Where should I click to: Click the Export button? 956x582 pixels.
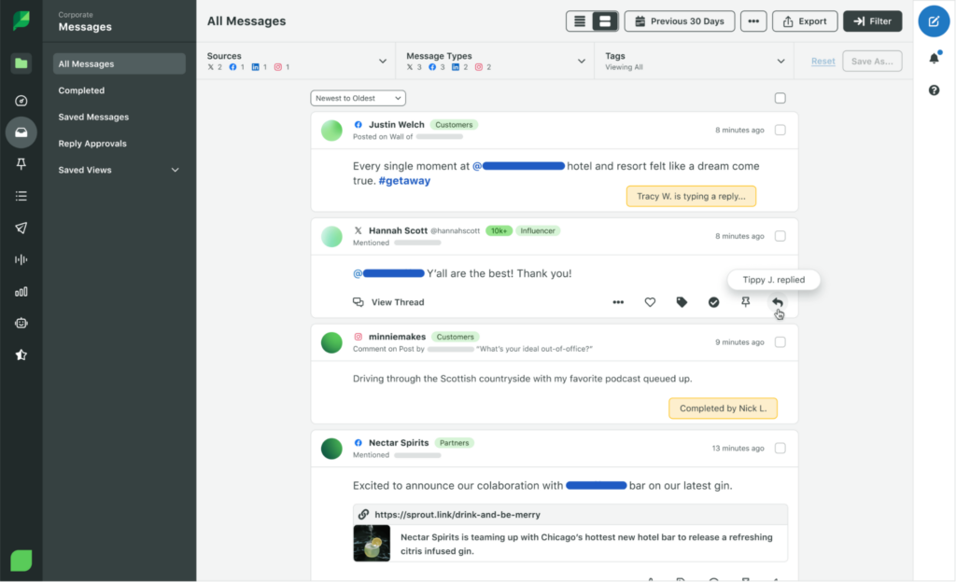click(x=805, y=21)
